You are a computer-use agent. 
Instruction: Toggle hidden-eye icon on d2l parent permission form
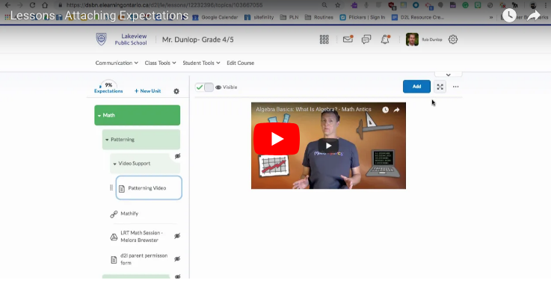click(x=177, y=259)
